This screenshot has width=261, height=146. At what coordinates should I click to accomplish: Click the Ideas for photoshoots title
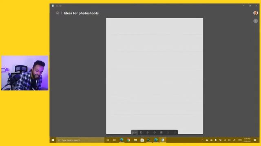click(x=81, y=13)
